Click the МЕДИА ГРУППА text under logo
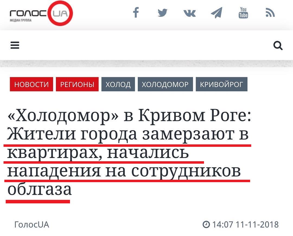 coord(21,20)
